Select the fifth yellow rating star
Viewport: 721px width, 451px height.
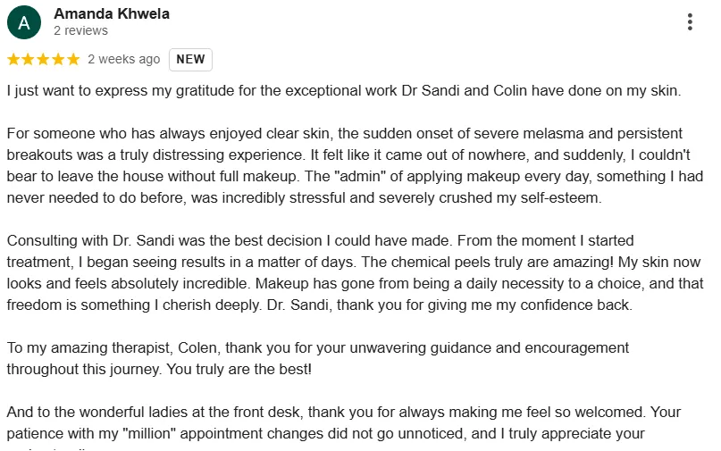click(73, 59)
